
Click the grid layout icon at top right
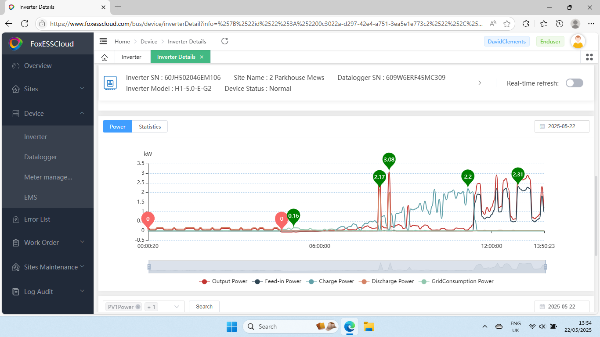[x=589, y=57]
